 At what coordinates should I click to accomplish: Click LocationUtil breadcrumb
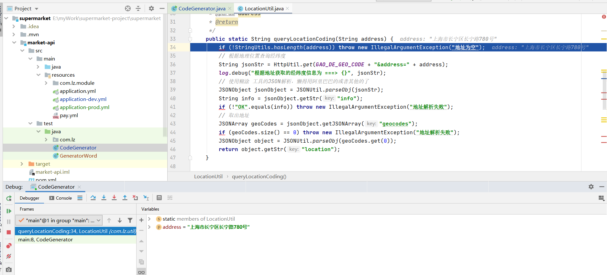click(x=208, y=176)
